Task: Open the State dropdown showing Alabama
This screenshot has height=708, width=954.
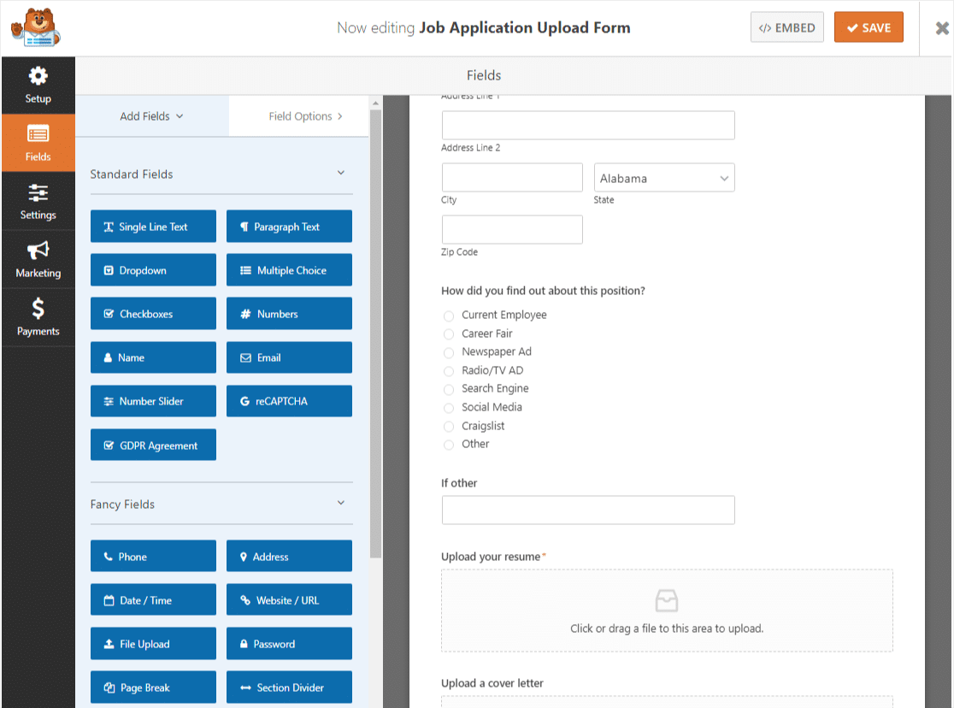Action: (x=664, y=178)
